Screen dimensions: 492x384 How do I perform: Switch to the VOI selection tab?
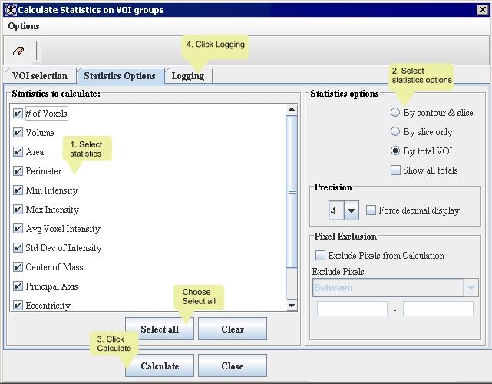point(40,75)
